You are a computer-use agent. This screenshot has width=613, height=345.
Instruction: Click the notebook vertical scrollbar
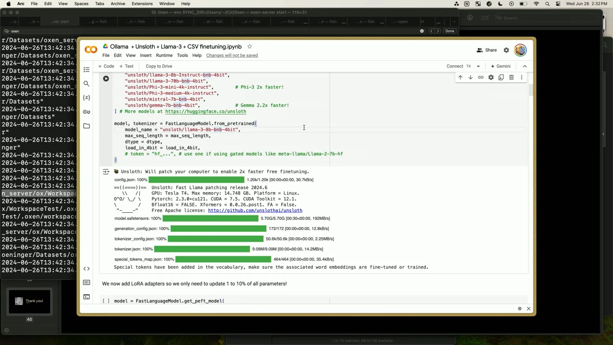click(531, 91)
